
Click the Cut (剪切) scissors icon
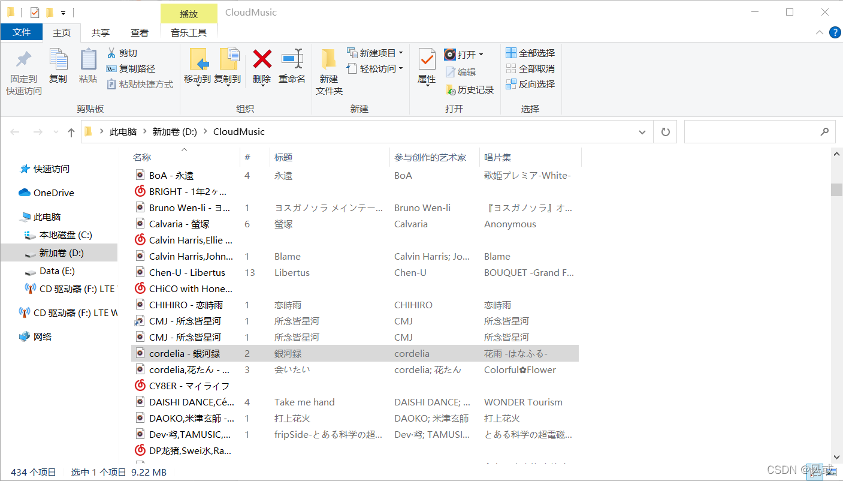[x=111, y=53]
